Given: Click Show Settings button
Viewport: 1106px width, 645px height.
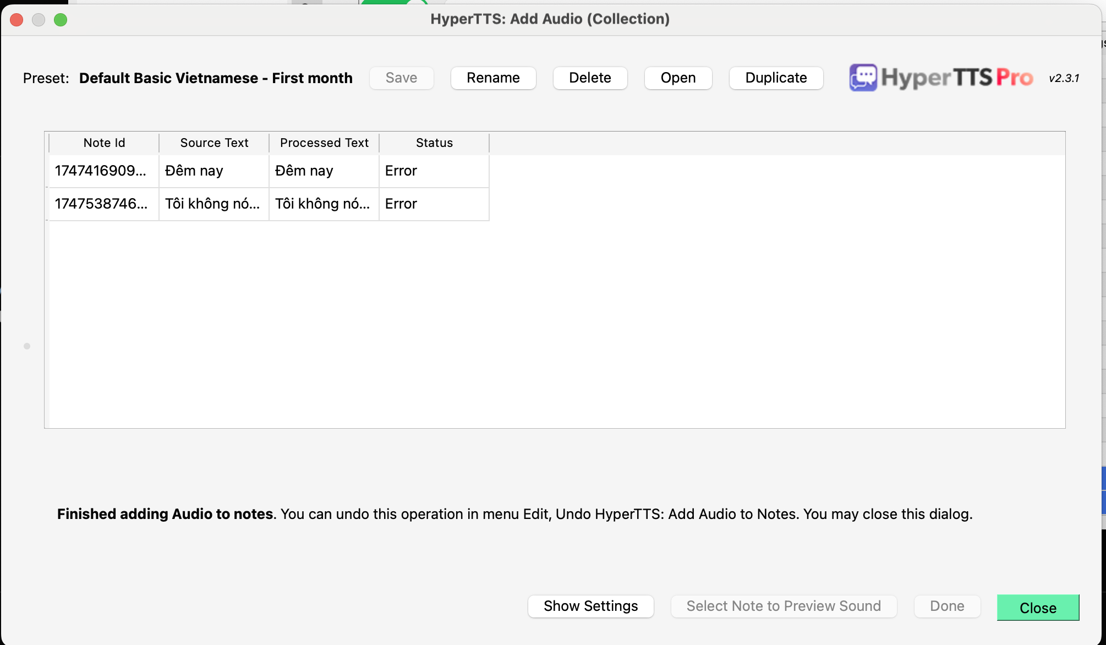Looking at the screenshot, I should [x=590, y=606].
